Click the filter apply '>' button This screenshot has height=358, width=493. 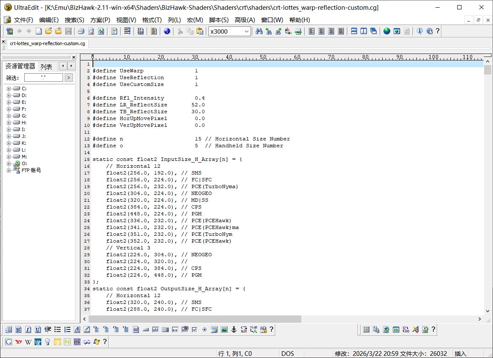click(x=69, y=77)
